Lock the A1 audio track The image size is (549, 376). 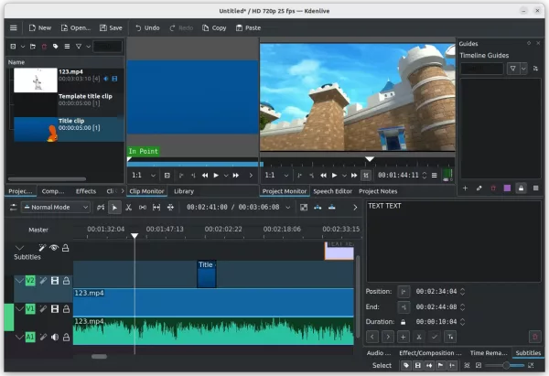click(66, 338)
